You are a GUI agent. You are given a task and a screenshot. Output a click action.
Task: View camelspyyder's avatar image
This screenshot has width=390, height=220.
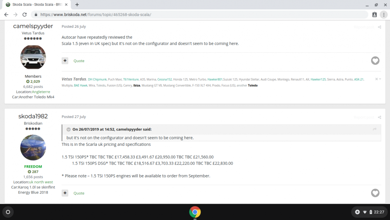click(33, 57)
